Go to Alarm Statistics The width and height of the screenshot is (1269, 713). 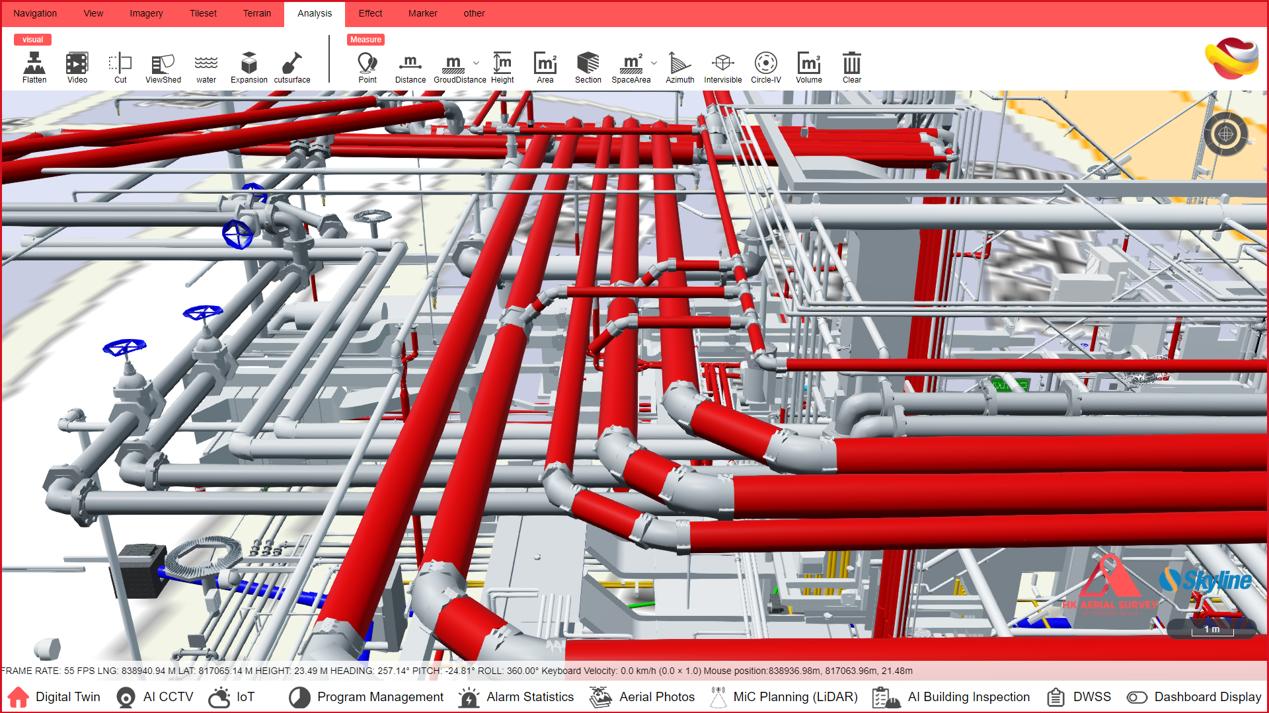[516, 697]
